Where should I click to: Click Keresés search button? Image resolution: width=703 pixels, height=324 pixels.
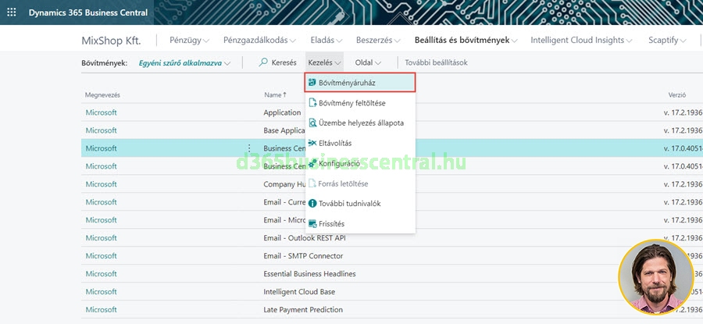click(277, 62)
